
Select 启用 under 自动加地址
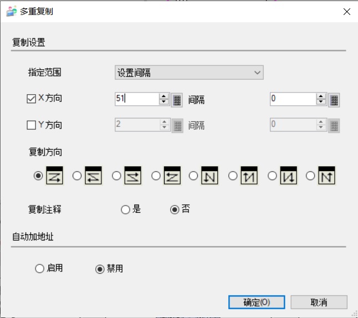[x=39, y=269]
